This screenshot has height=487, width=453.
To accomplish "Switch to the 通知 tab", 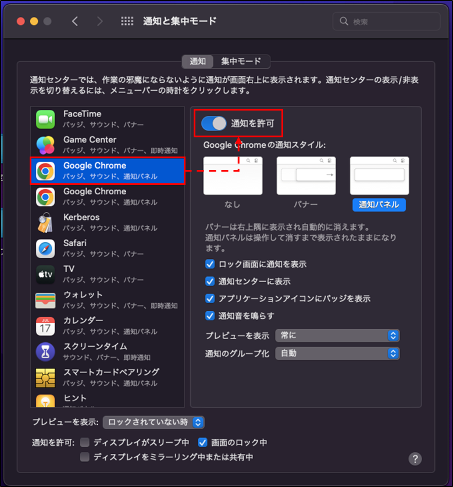I will tap(198, 61).
